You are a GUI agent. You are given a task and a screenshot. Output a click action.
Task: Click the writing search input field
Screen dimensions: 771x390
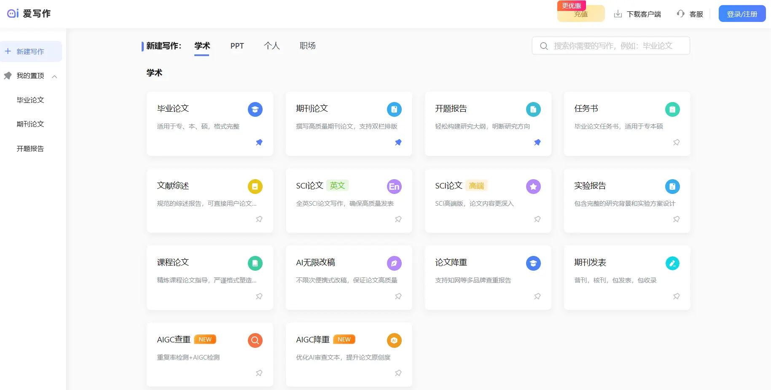click(615, 46)
